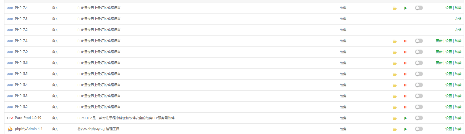This screenshot has height=134, width=465.
Task: Click the php logo icon beside PHP-7.3
Action: [10, 19]
